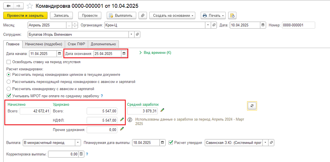The height and width of the screenshot is (162, 330).
Task: Open the calendar for Дата окончания
Action: (x=124, y=54)
